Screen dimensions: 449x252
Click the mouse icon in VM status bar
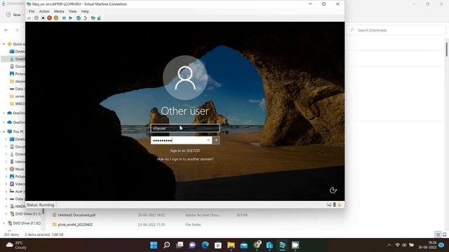coord(334,204)
